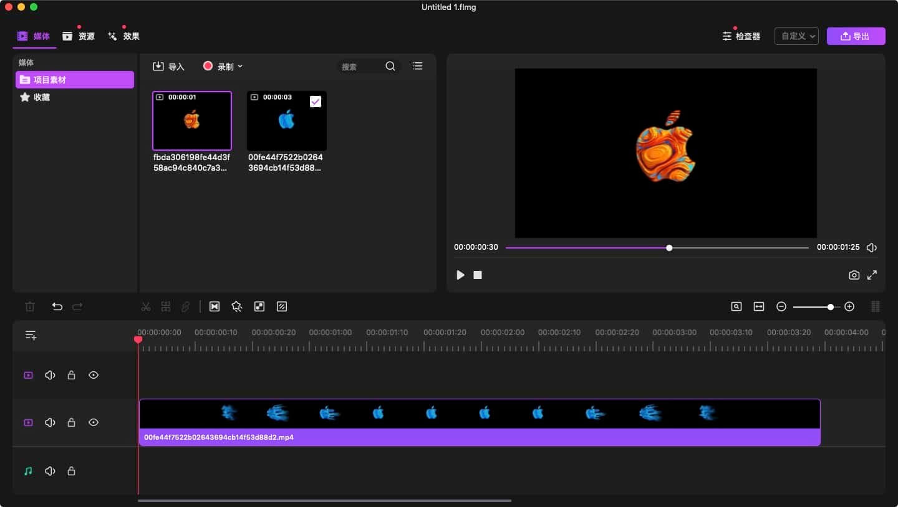The image size is (898, 507).
Task: Expand preview to fullscreen
Action: click(872, 275)
